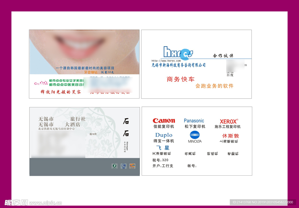The height and width of the screenshot is (208, 299).
Task: Click the nipic watermark logo
Action: 16,202
